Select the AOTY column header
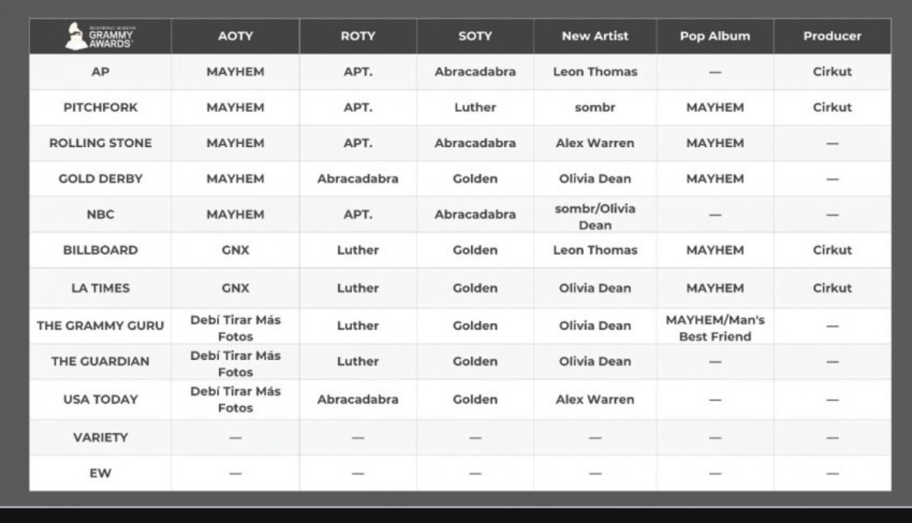 tap(235, 36)
